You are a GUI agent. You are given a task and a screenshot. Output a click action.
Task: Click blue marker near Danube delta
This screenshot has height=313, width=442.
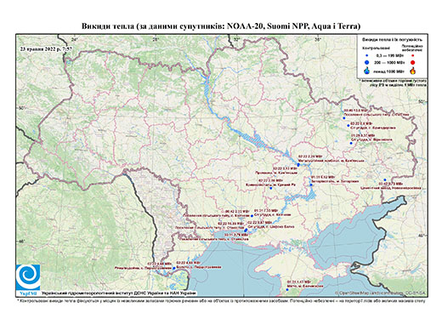[173, 268]
